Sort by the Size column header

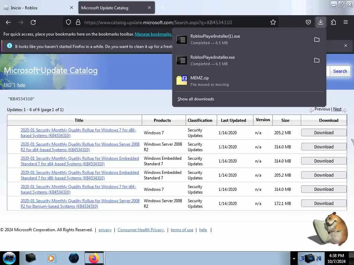[x=285, y=120]
